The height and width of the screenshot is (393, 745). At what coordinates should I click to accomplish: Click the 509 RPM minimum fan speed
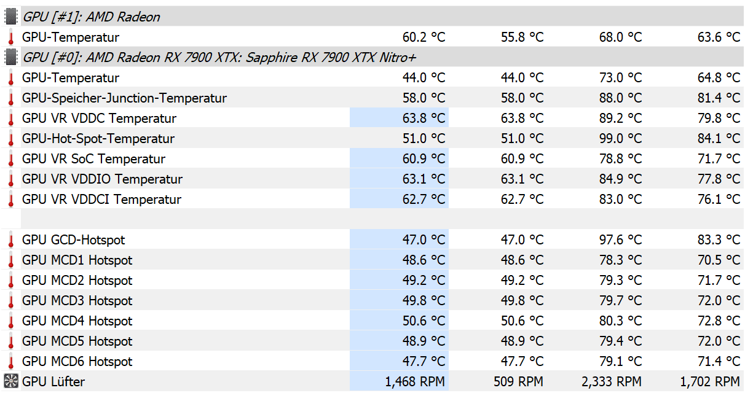(519, 382)
